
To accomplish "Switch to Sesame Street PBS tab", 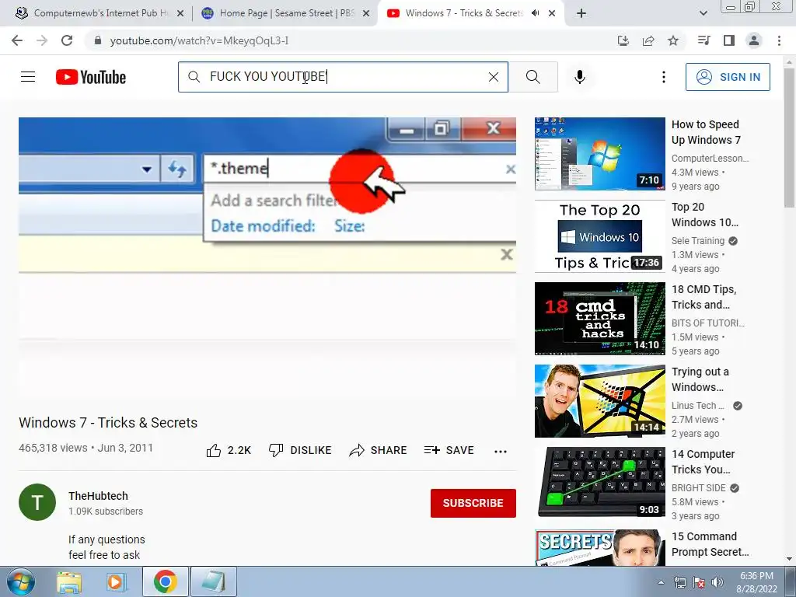I will click(285, 13).
